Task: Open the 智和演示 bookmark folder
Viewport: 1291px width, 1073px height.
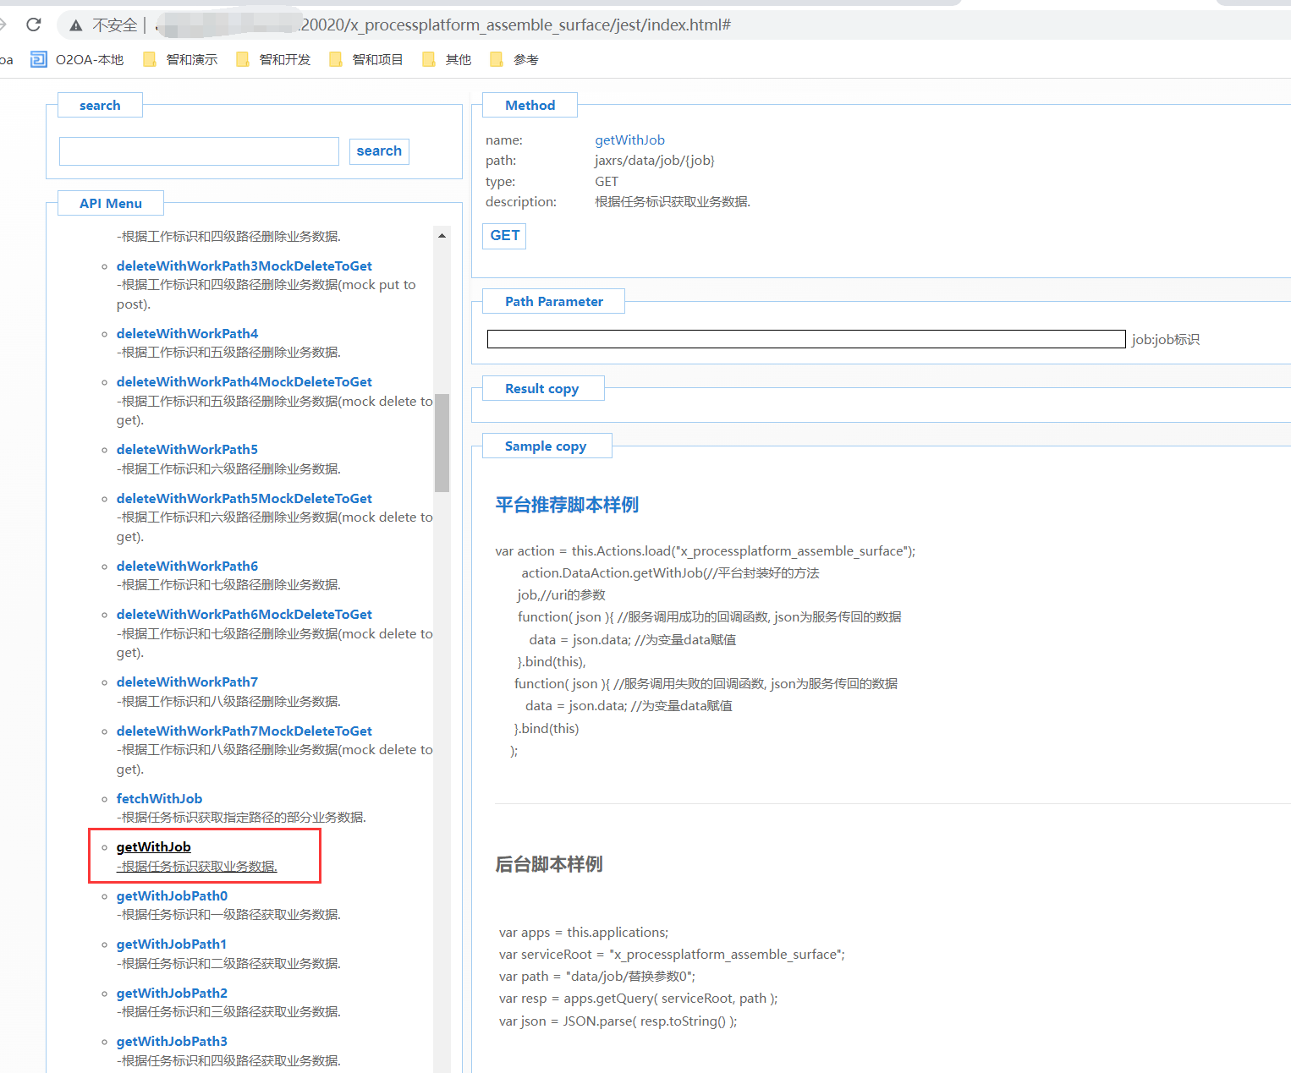Action: pos(180,59)
